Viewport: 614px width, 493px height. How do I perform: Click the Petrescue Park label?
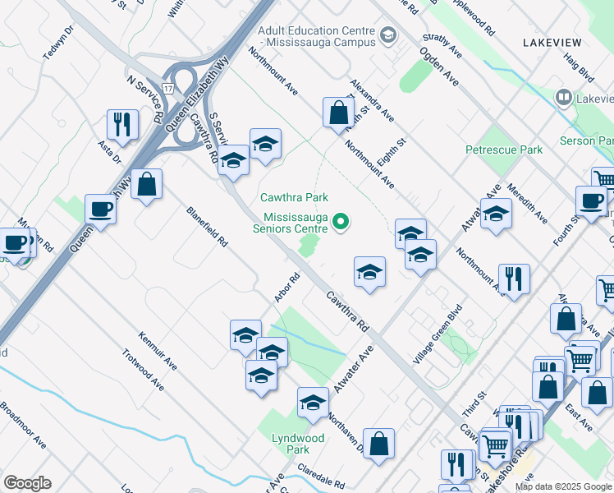point(504,150)
